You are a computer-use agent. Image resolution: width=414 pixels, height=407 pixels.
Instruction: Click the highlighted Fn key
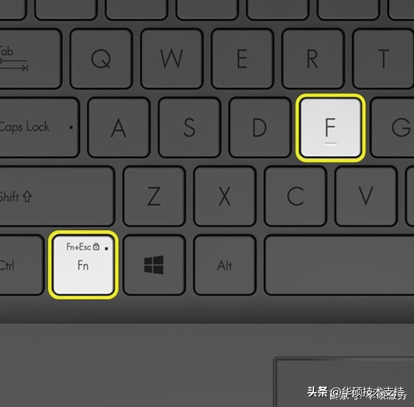pyautogui.click(x=83, y=265)
